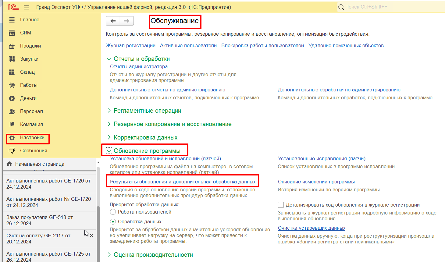Expand the Оценка производительности section
The width and height of the screenshot is (445, 262).
(109, 255)
